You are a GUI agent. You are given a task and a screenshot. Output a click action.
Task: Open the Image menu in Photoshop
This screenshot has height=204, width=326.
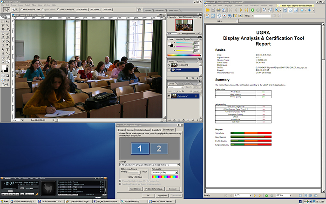[x=14, y=5]
